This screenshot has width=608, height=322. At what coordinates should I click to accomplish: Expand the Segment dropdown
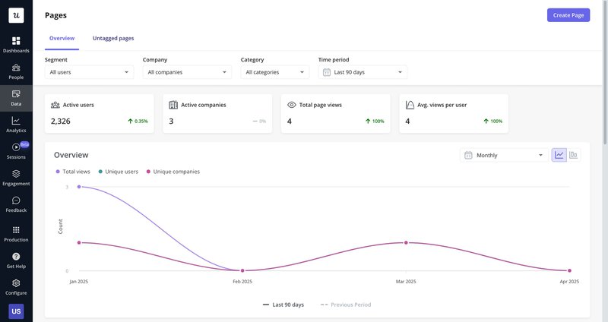point(89,72)
